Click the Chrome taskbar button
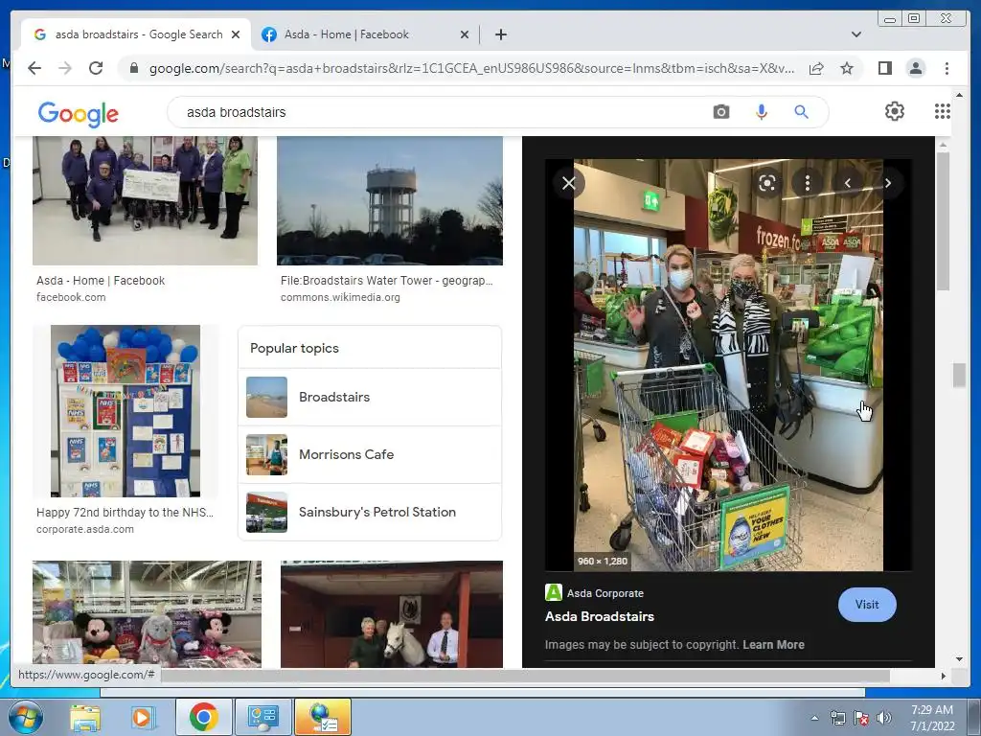Image resolution: width=981 pixels, height=736 pixels. pyautogui.click(x=203, y=717)
